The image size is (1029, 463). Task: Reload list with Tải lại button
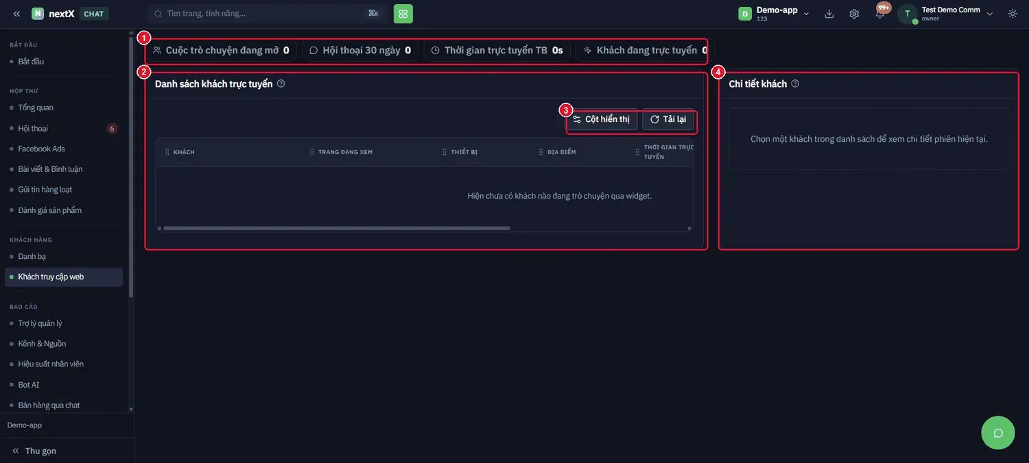pos(668,119)
